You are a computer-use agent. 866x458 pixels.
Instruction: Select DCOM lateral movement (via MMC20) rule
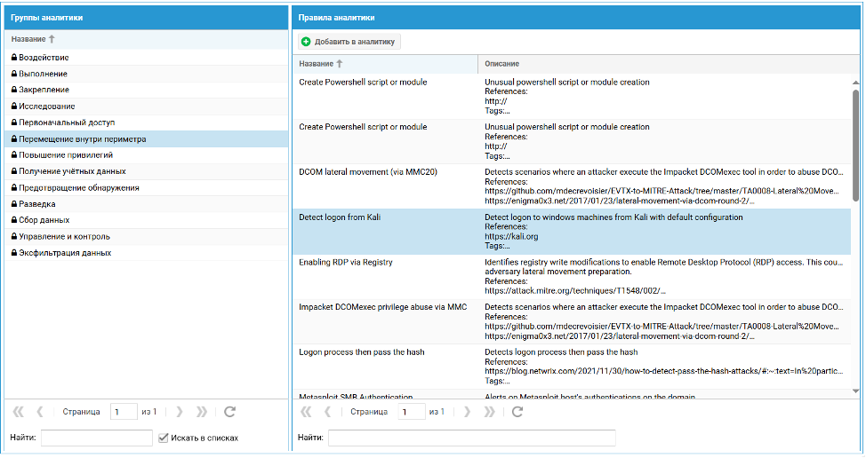pyautogui.click(x=368, y=170)
